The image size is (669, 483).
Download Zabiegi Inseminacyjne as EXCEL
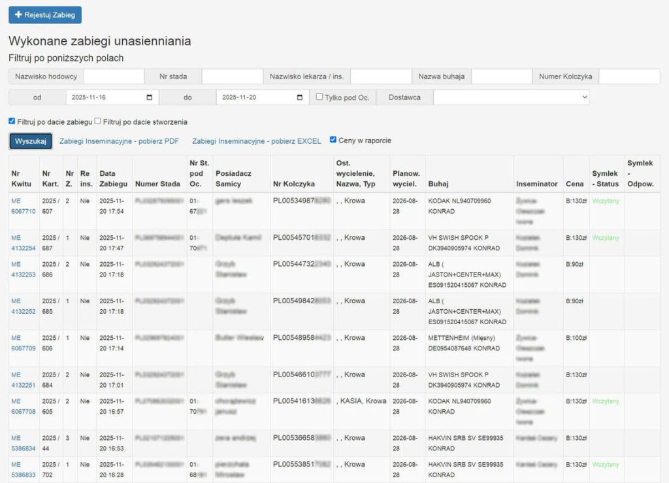[x=256, y=141]
